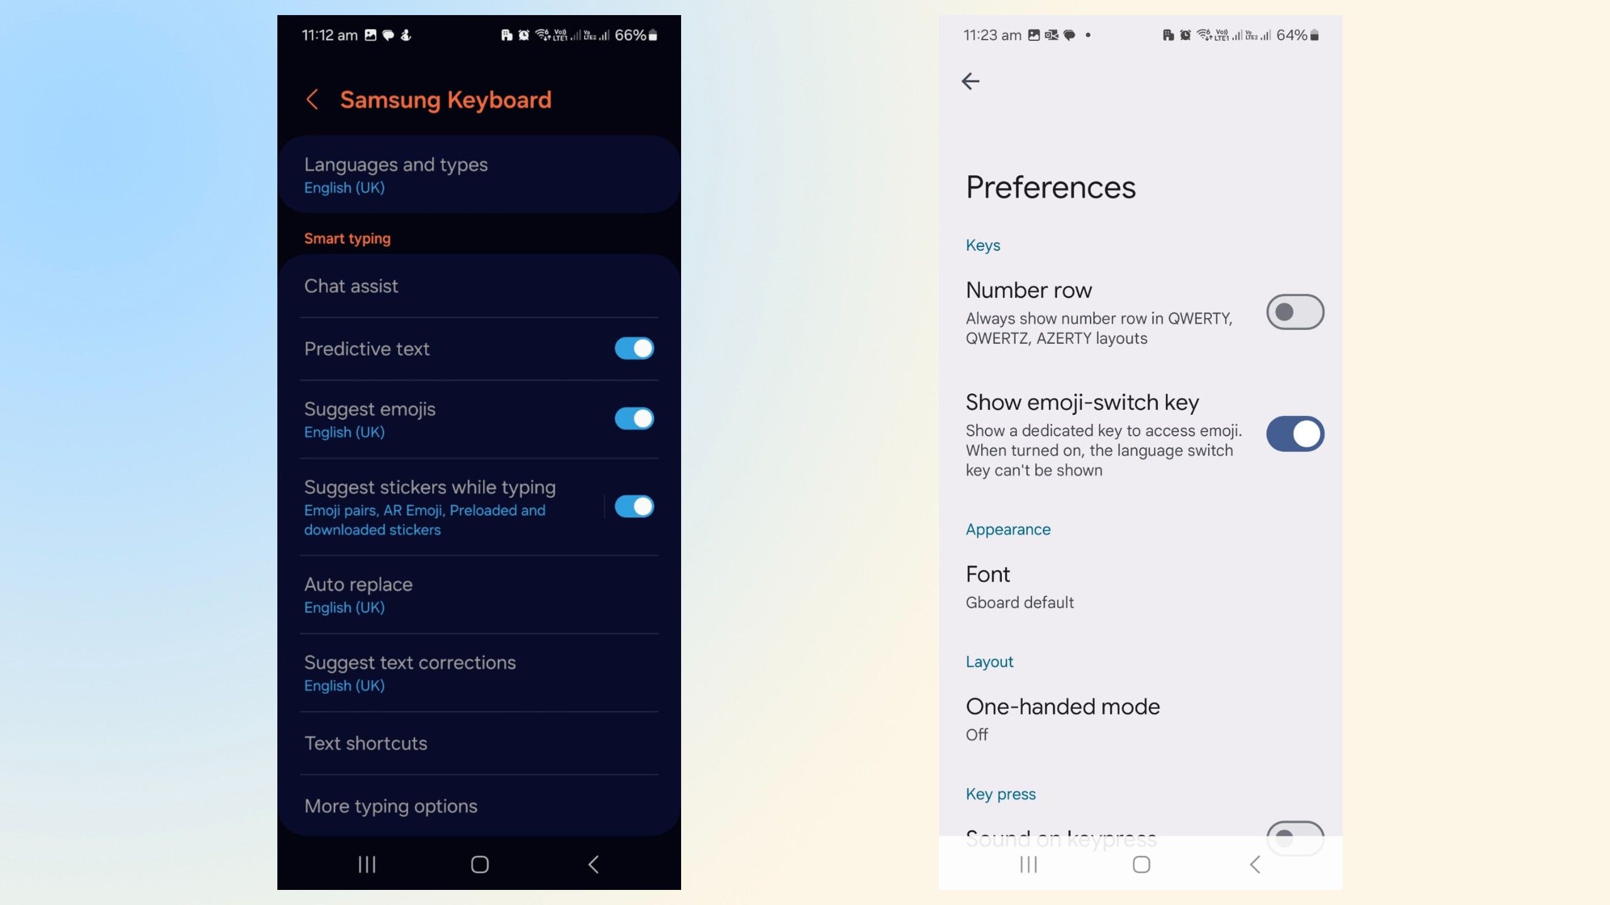Expand Smart typing section
This screenshot has width=1610, height=905.
click(347, 238)
